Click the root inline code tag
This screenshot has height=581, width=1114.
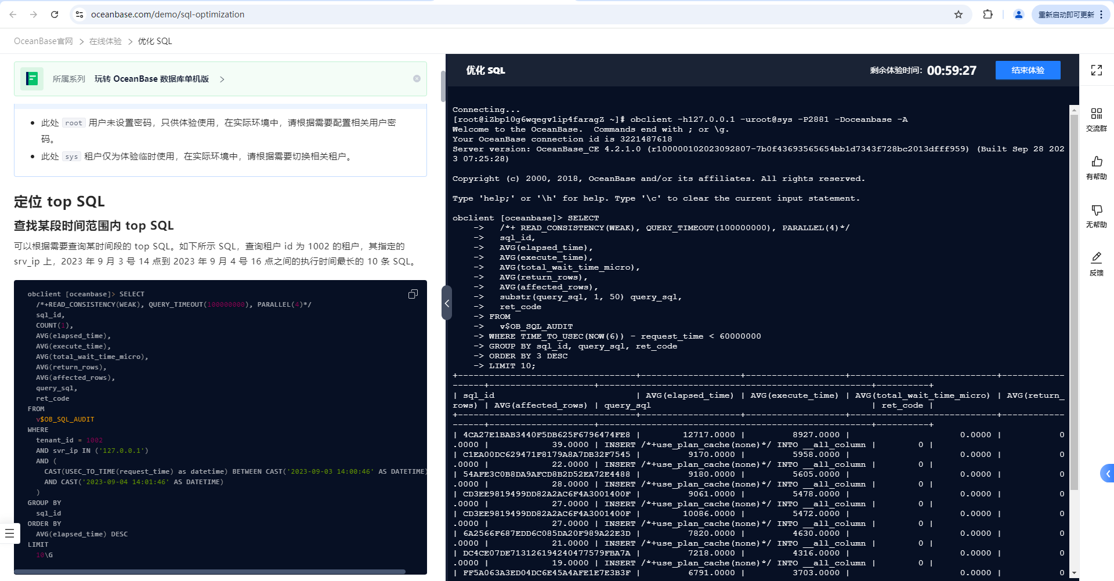point(74,123)
